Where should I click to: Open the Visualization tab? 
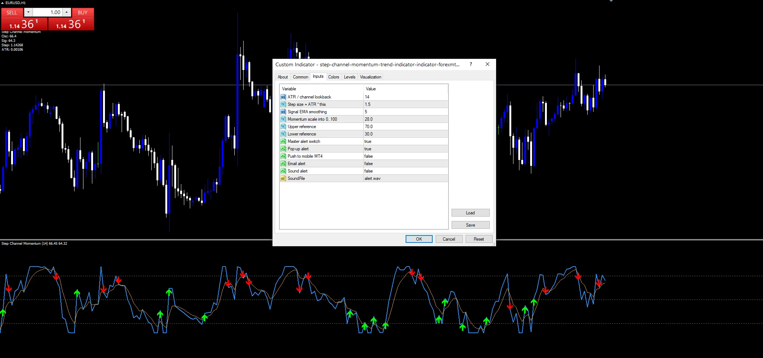[x=370, y=77]
